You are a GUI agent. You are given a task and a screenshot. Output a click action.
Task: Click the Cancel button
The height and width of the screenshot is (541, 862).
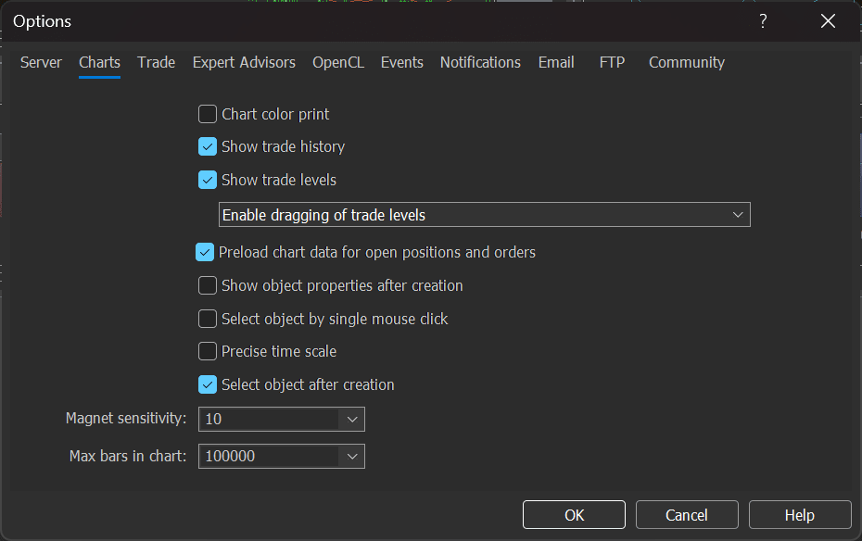(x=687, y=515)
